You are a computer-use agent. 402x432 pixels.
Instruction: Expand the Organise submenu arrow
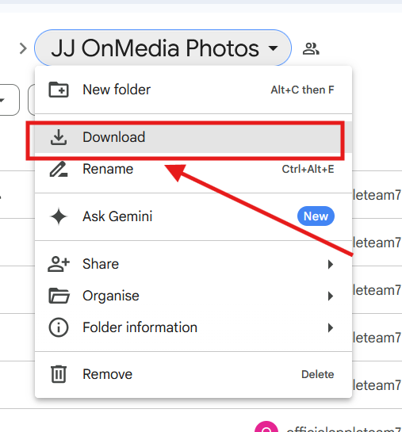[331, 296]
